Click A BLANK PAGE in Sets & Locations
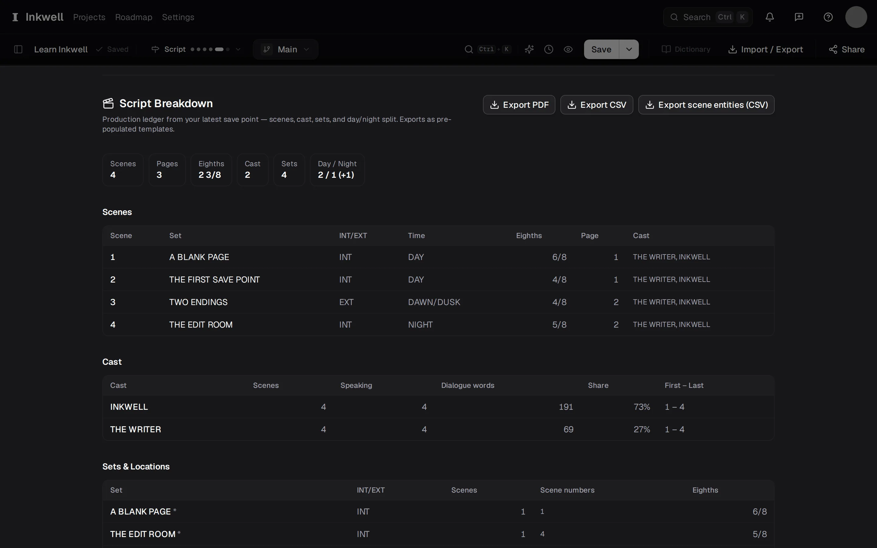The height and width of the screenshot is (548, 877). [140, 511]
